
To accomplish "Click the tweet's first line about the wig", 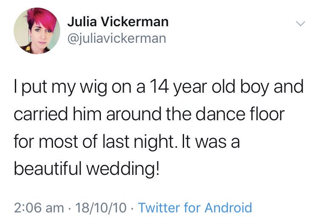I will (x=159, y=88).
